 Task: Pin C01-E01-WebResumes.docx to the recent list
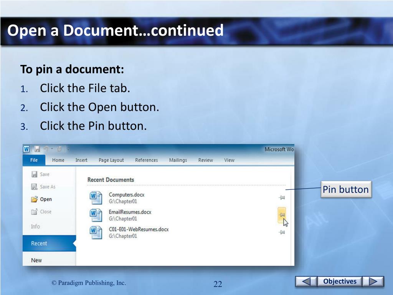click(282, 232)
